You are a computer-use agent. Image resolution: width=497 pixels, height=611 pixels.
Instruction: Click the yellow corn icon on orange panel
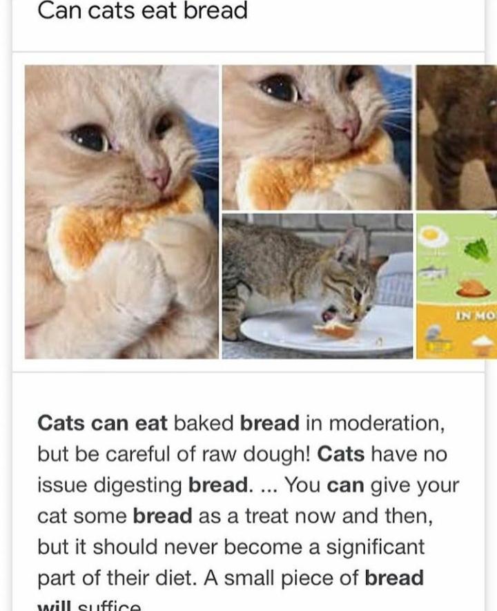coord(439,345)
